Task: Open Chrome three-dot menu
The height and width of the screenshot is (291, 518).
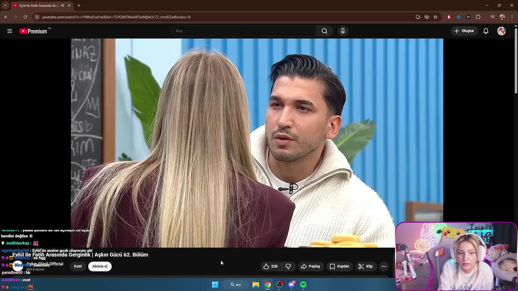Action: pos(512,17)
